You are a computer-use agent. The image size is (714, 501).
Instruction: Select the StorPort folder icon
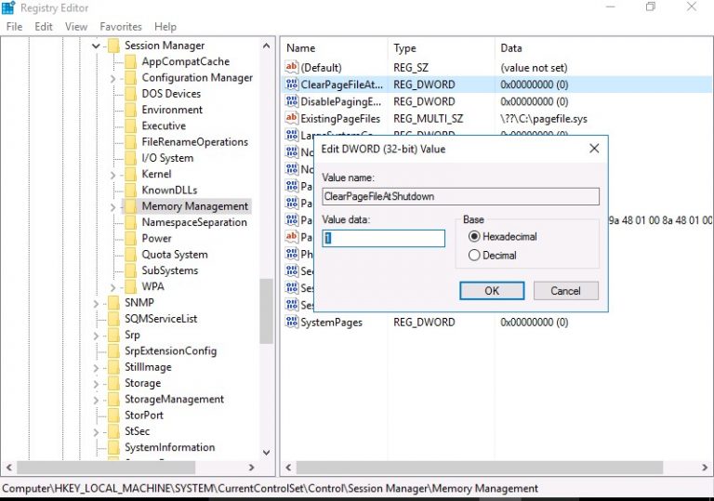113,415
